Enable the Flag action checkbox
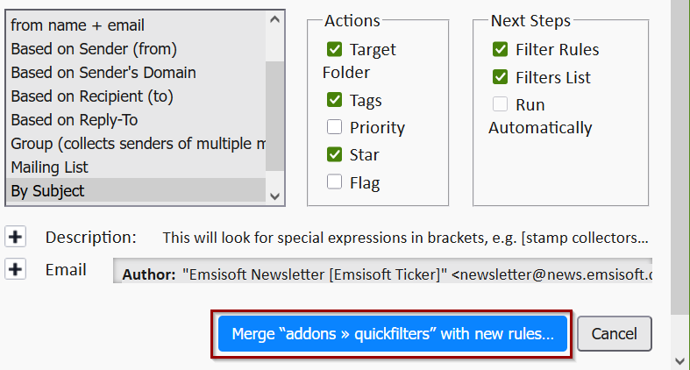 coord(334,182)
